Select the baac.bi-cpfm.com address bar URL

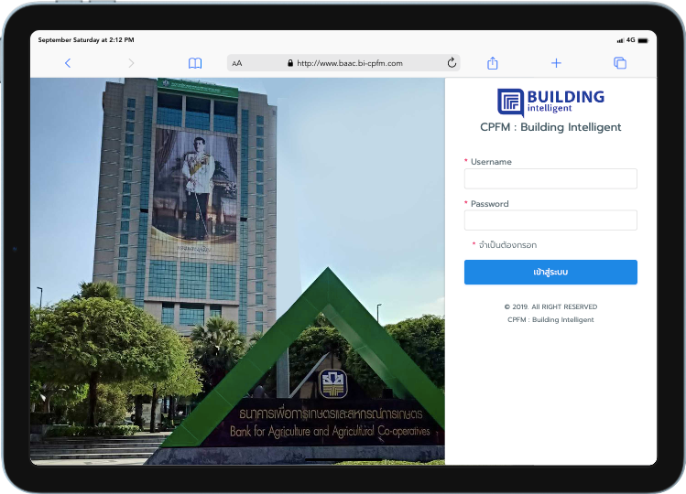(x=350, y=63)
